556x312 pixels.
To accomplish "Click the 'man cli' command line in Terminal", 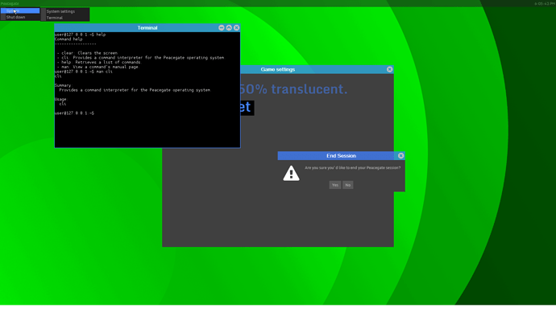I will [83, 72].
